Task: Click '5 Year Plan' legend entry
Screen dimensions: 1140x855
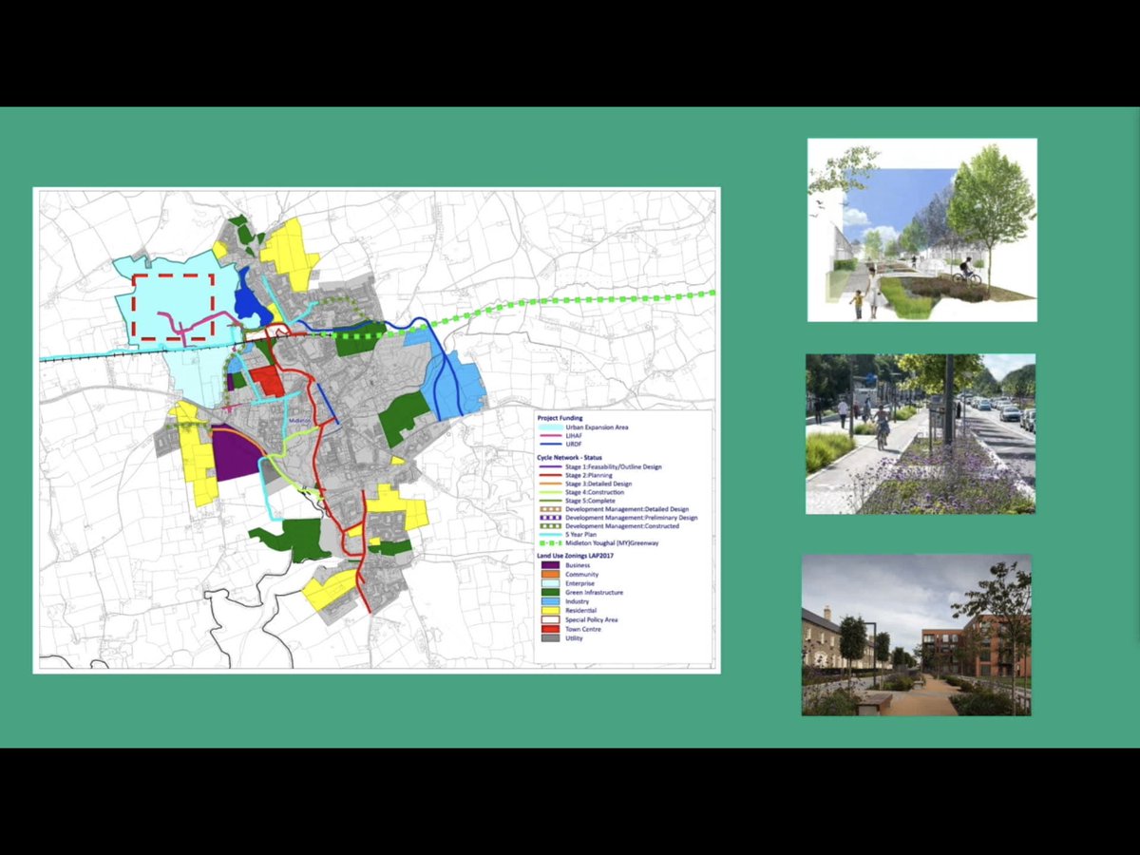Action: (x=580, y=535)
